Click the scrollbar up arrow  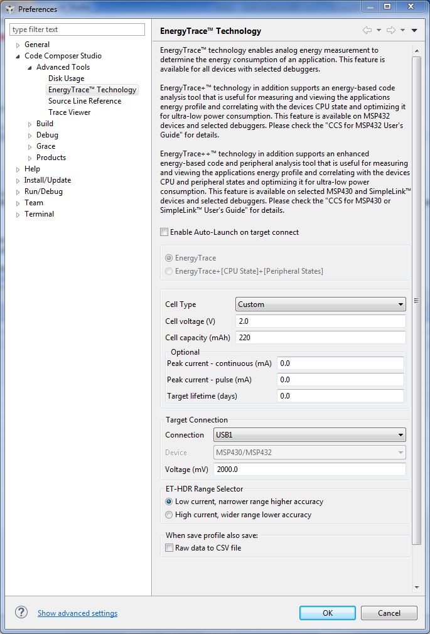pos(417,51)
